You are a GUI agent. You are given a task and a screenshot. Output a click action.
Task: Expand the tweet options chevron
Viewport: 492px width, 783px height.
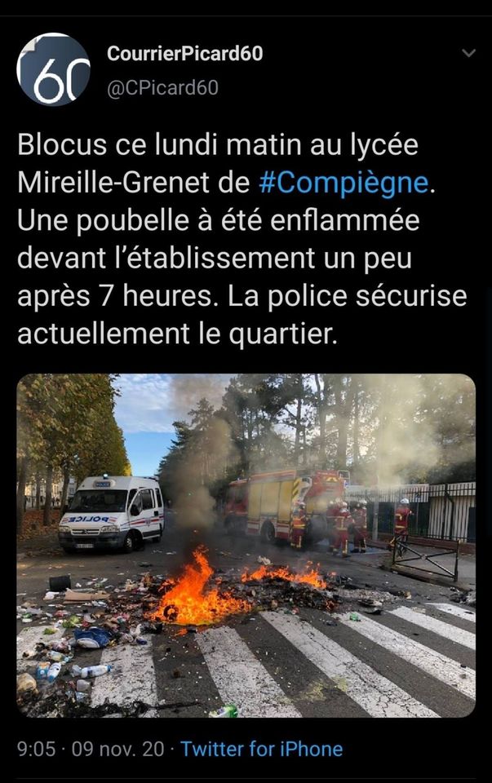click(x=468, y=52)
